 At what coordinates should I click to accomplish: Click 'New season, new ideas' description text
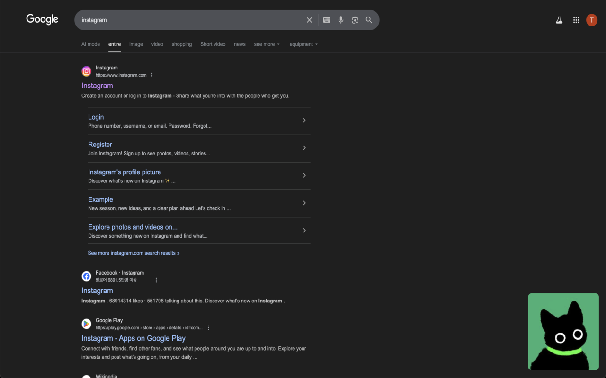159,208
